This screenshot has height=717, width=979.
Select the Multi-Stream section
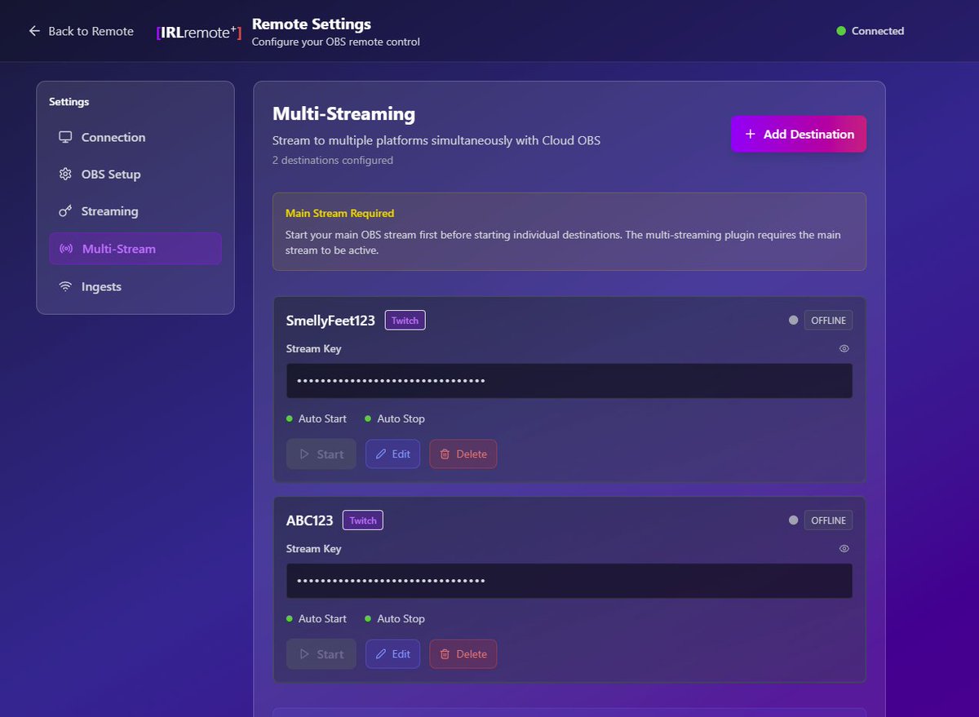pyautogui.click(x=135, y=249)
